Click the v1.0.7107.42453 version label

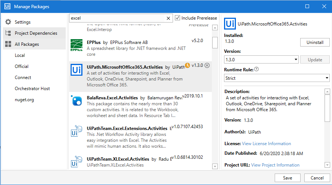pos(187,127)
